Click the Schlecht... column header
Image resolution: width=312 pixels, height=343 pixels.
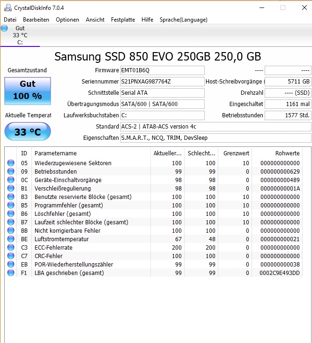click(x=201, y=153)
